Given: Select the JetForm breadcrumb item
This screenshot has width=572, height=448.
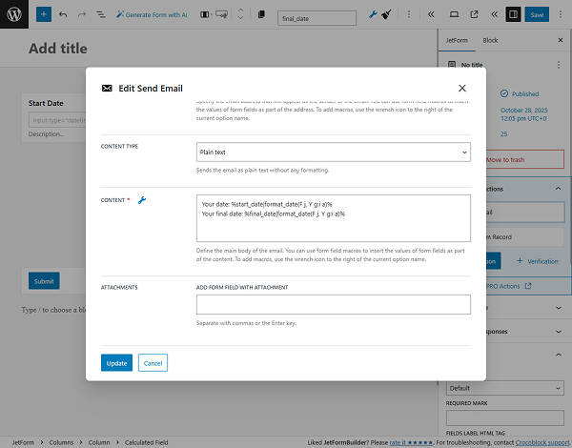Looking at the screenshot, I should point(23,442).
